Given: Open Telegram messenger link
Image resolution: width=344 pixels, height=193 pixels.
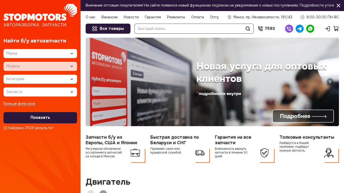Looking at the screenshot, I should point(300,29).
